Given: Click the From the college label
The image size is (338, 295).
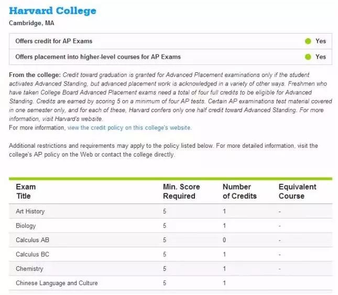Looking at the screenshot, I should tap(35, 75).
